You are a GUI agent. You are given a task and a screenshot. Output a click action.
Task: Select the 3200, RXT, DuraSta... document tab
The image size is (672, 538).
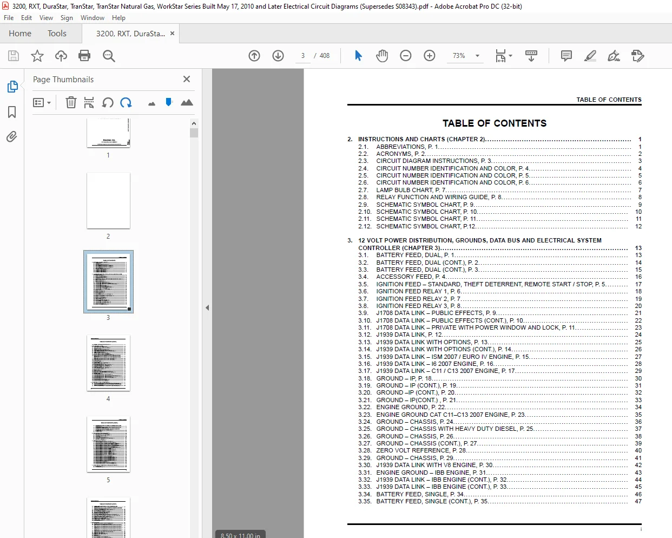(130, 34)
